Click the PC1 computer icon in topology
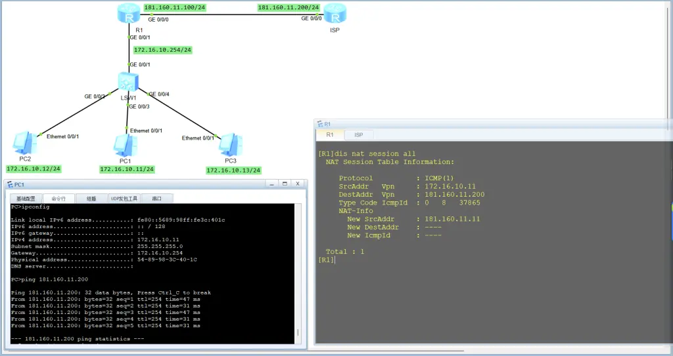 point(122,144)
